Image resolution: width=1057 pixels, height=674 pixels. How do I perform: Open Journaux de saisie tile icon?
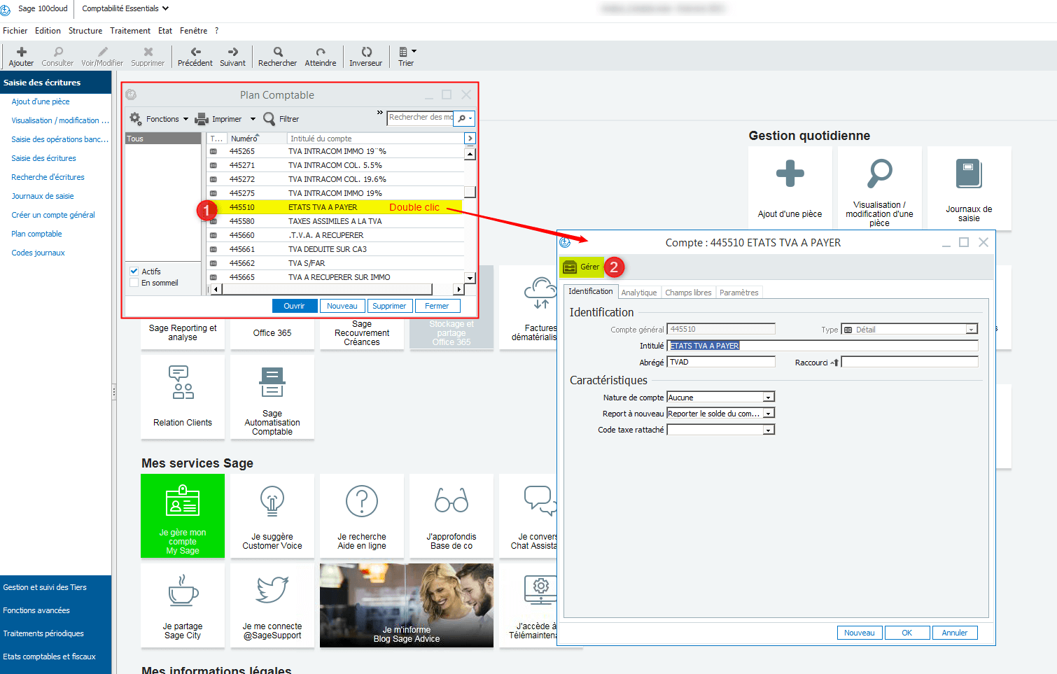(x=969, y=174)
